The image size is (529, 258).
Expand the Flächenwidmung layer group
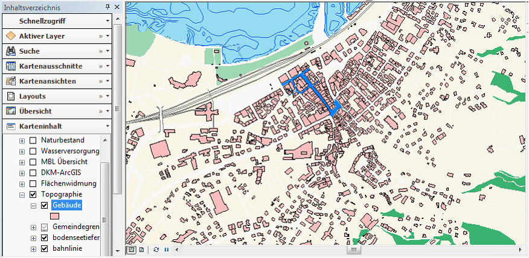coord(22,184)
